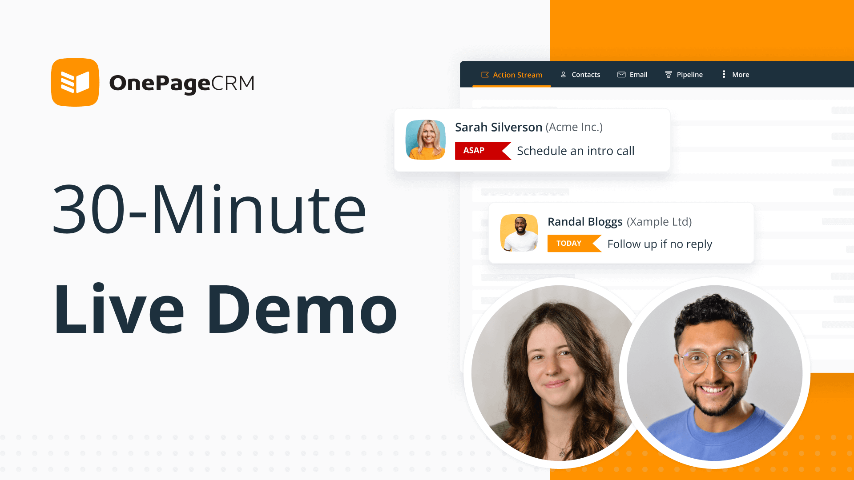854x480 pixels.
Task: Expand the Email section dropdown
Action: [633, 74]
